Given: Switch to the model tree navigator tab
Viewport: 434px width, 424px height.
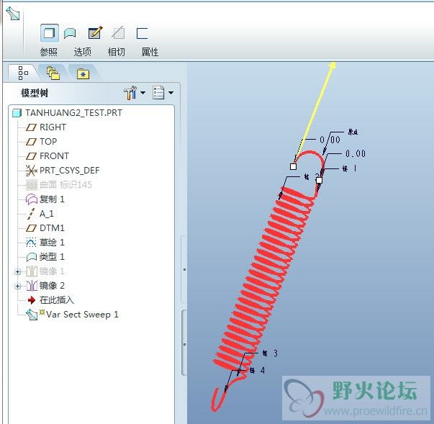Looking at the screenshot, I should [23, 73].
